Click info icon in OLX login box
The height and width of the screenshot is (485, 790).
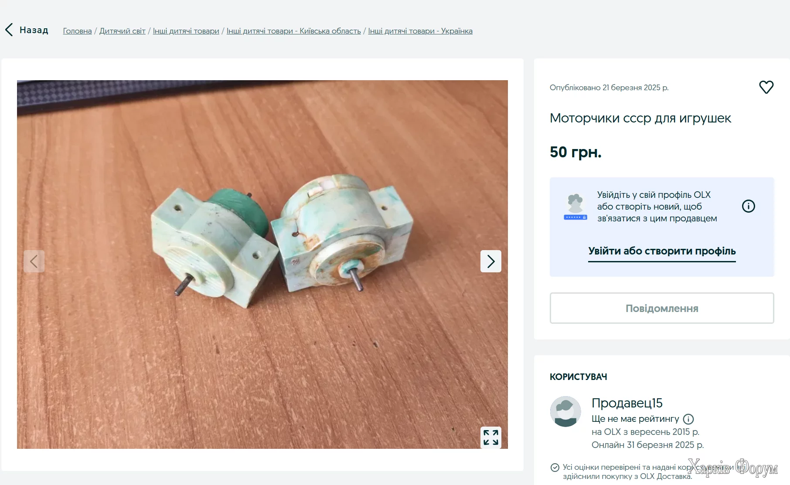[x=748, y=206]
